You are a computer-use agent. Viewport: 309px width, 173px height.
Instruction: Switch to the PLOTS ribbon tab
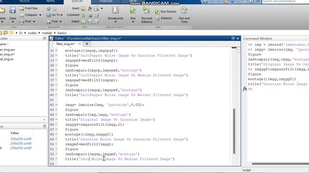(x=25, y=1)
